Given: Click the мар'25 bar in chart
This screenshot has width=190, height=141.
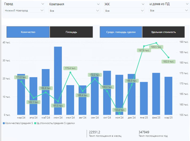Looking at the screenshot, I should tap(168, 96).
